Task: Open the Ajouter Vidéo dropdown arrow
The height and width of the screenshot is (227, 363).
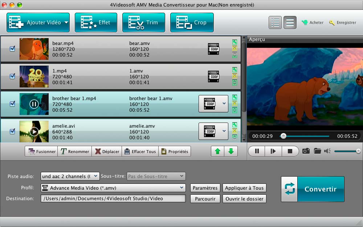Action: point(66,22)
